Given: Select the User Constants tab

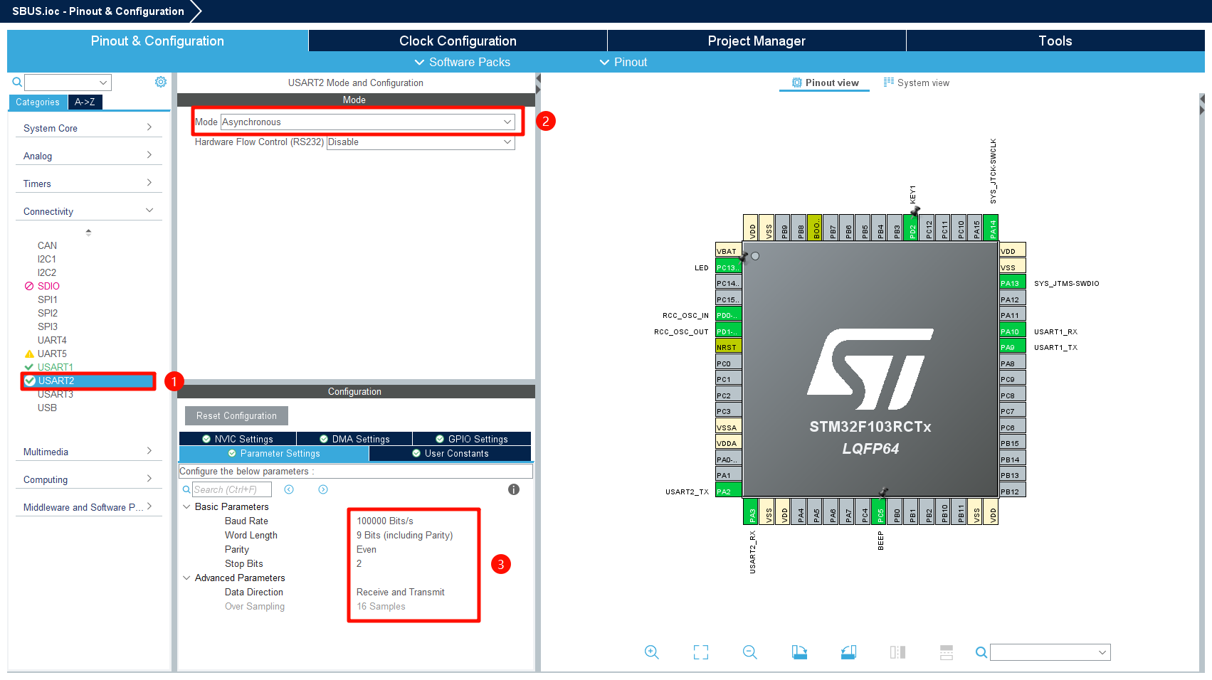Looking at the screenshot, I should point(450,453).
